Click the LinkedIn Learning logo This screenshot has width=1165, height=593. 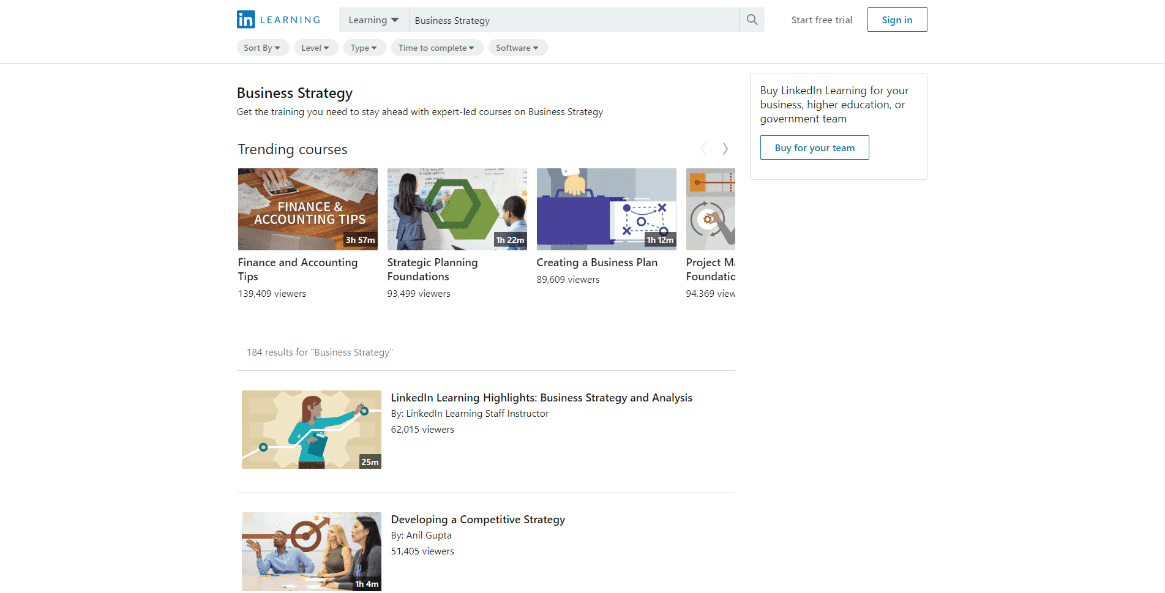coord(279,20)
